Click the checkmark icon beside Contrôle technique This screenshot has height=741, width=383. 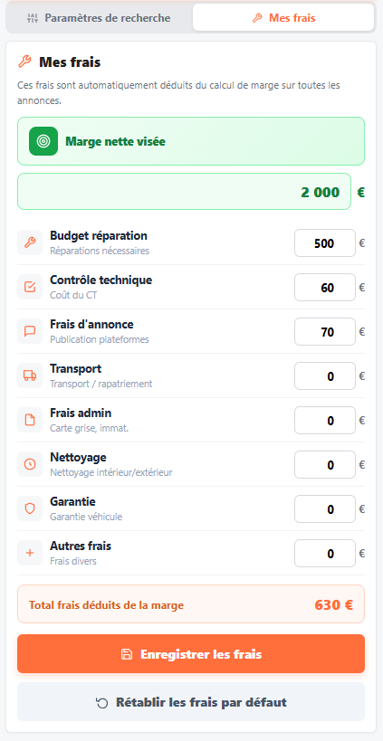(x=30, y=287)
